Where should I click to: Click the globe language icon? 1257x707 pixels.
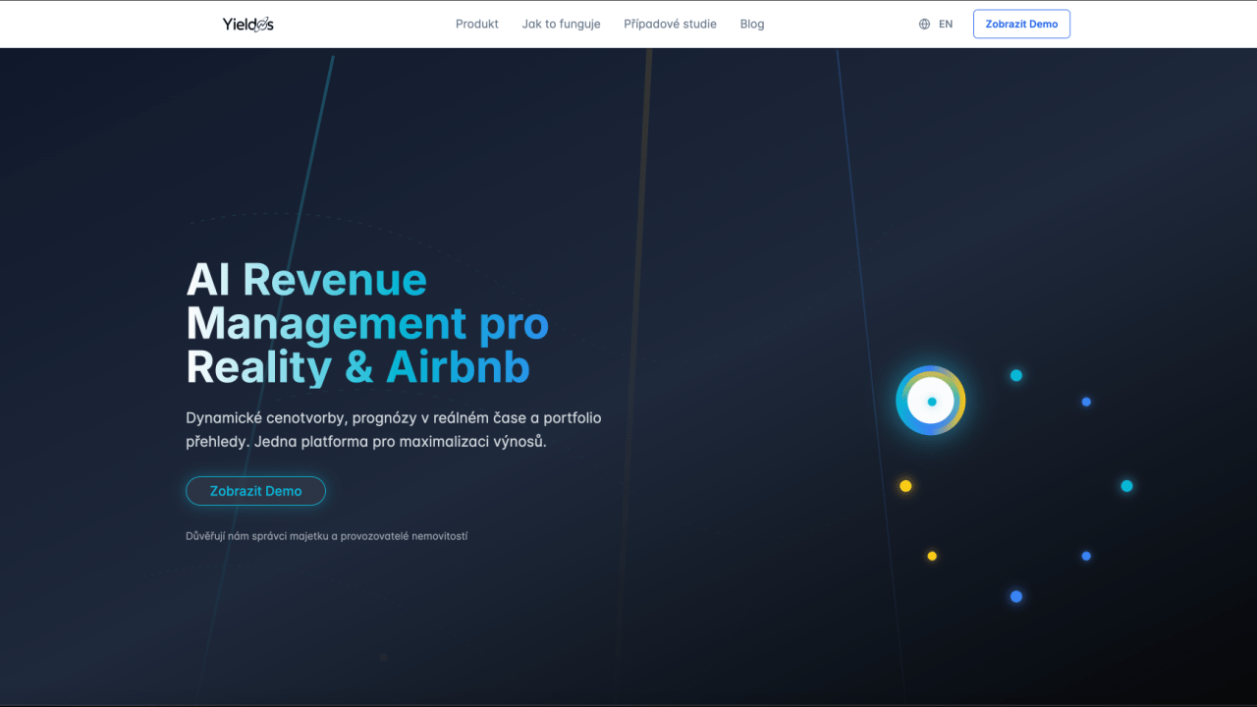tap(924, 25)
